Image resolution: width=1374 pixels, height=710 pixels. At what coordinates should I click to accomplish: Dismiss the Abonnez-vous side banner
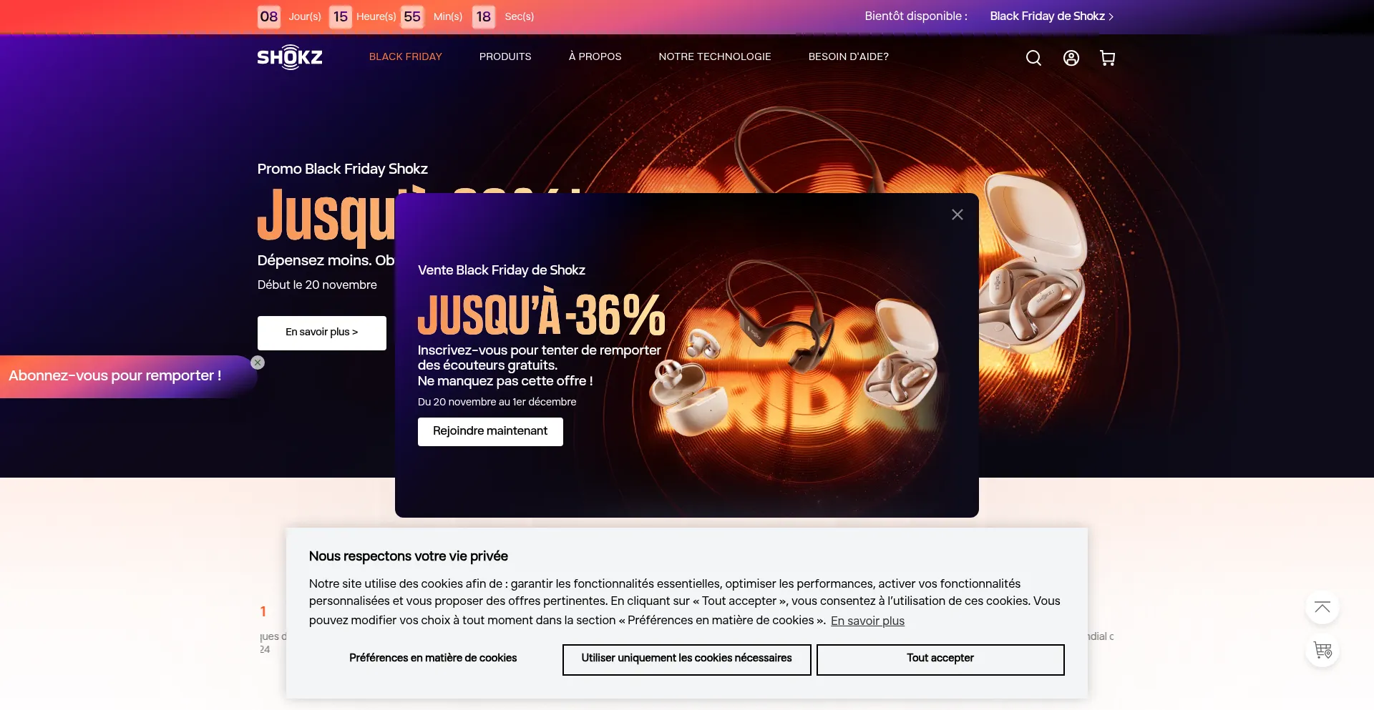coord(258,363)
